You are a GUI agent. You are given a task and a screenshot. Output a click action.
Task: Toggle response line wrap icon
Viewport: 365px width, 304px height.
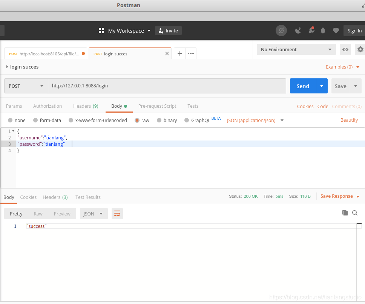click(117, 214)
